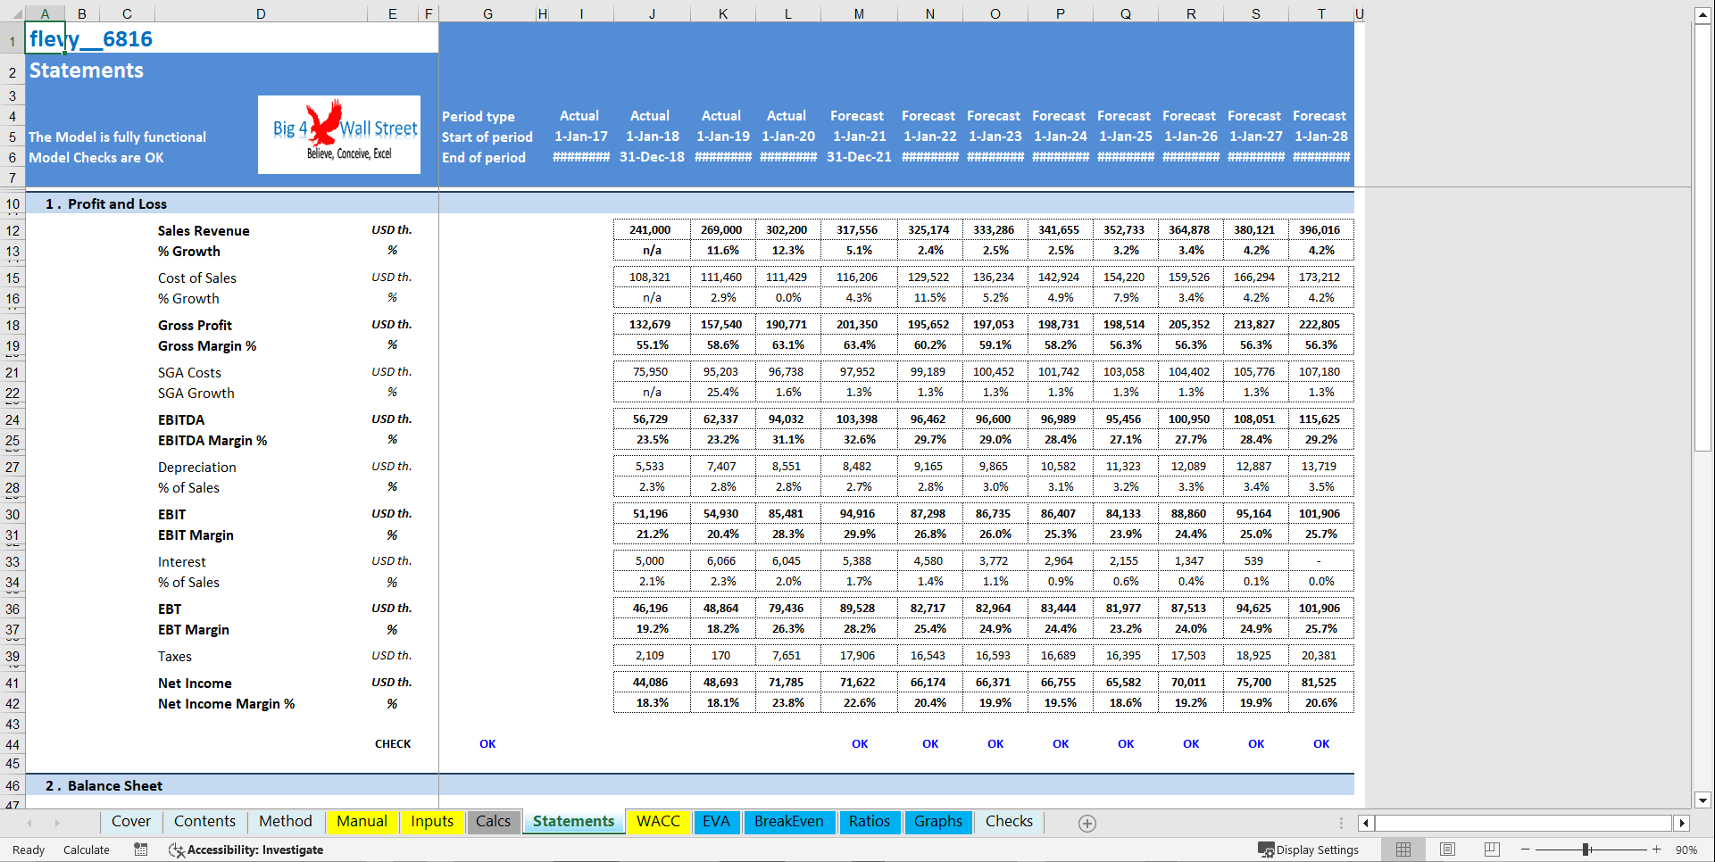Select the Big 4 Wall Street logo
This screenshot has height=862, width=1715.
click(338, 135)
